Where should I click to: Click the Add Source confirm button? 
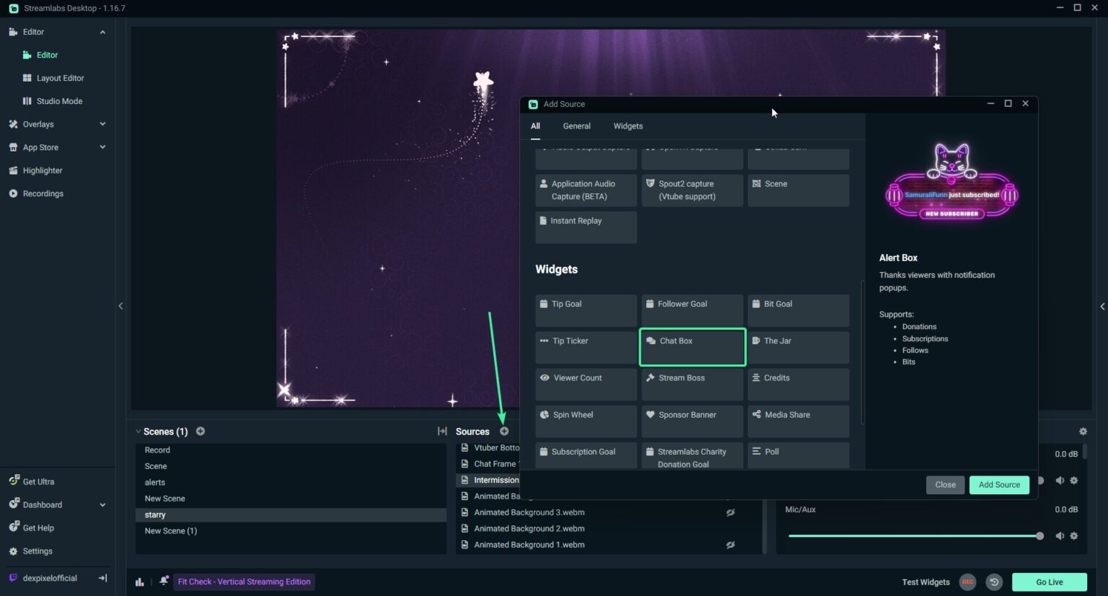(x=999, y=484)
